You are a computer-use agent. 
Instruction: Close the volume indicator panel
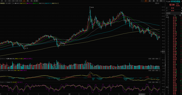click(160, 59)
